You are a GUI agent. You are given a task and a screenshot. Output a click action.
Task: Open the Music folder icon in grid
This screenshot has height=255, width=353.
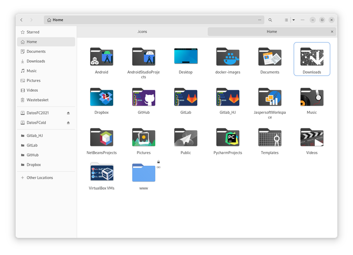coord(312,97)
